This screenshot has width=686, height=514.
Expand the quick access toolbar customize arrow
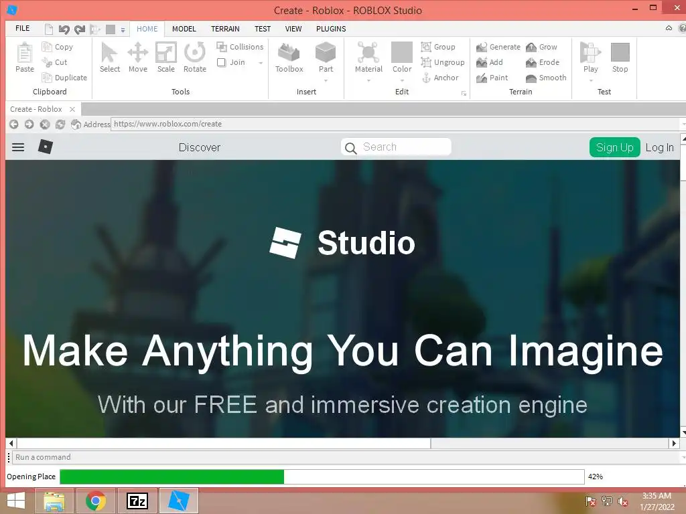pyautogui.click(x=123, y=29)
